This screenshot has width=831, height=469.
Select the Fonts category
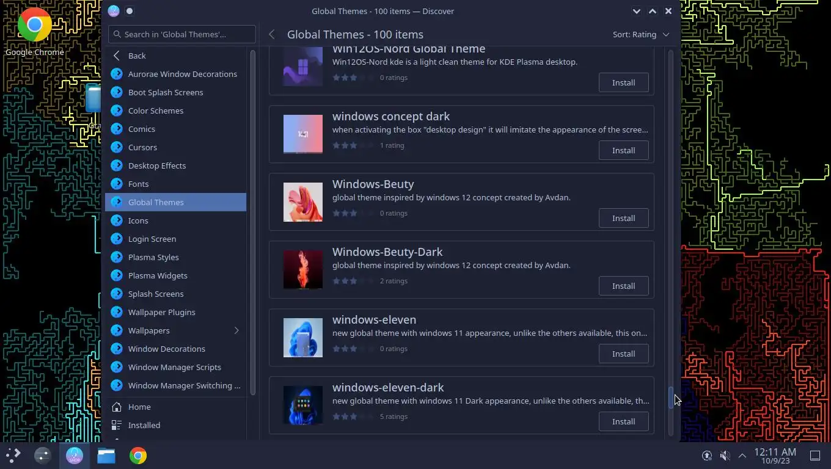tap(175, 184)
